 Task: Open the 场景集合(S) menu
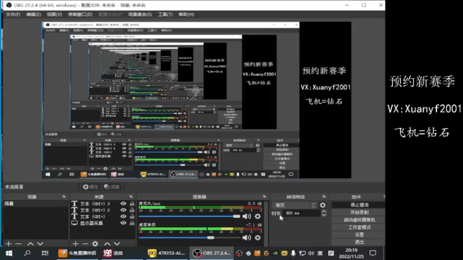(x=140, y=14)
